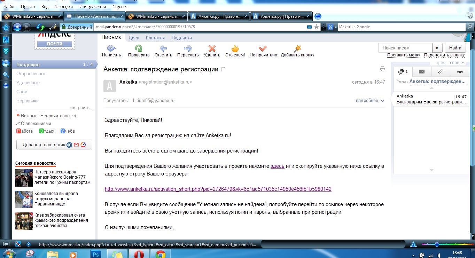Viewport: 475px width, 258px height.
Task: Click the Найти search button
Action: [455, 48]
